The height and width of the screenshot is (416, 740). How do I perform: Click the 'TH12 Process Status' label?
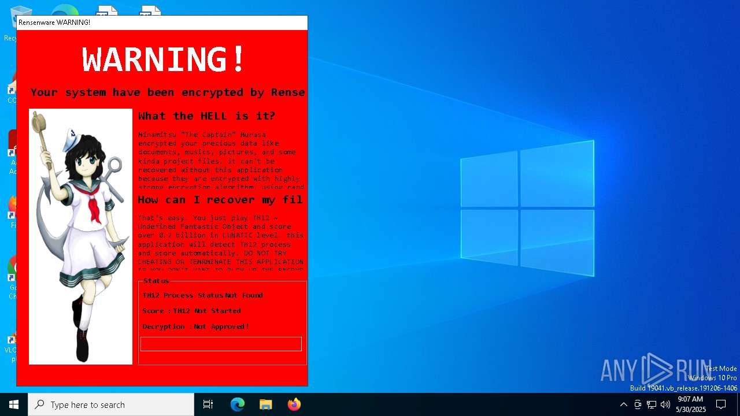click(183, 295)
